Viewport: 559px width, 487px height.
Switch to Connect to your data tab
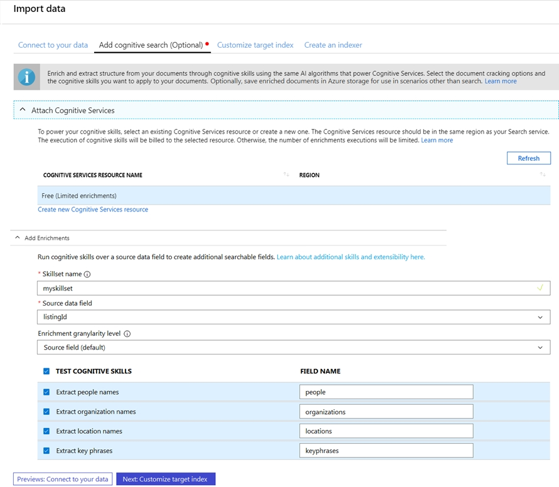[x=53, y=45]
